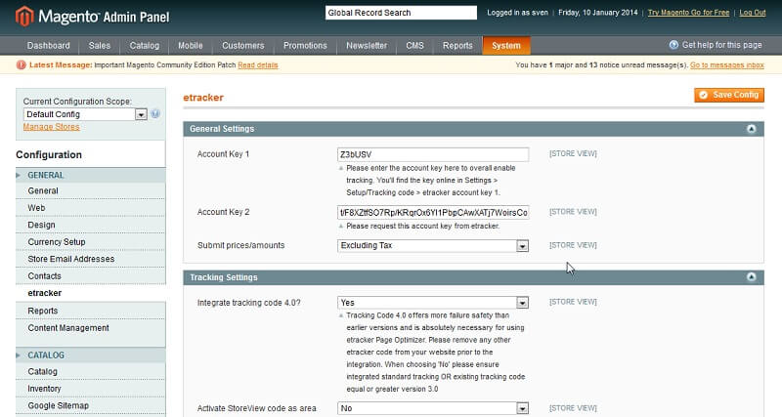Go to messages inbox link
The width and height of the screenshot is (782, 417).
726,65
